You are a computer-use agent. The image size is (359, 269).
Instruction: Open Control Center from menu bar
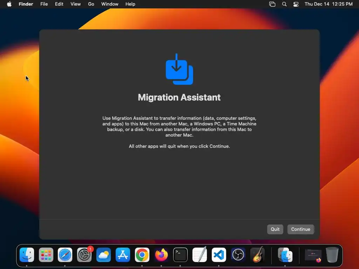[x=296, y=4]
